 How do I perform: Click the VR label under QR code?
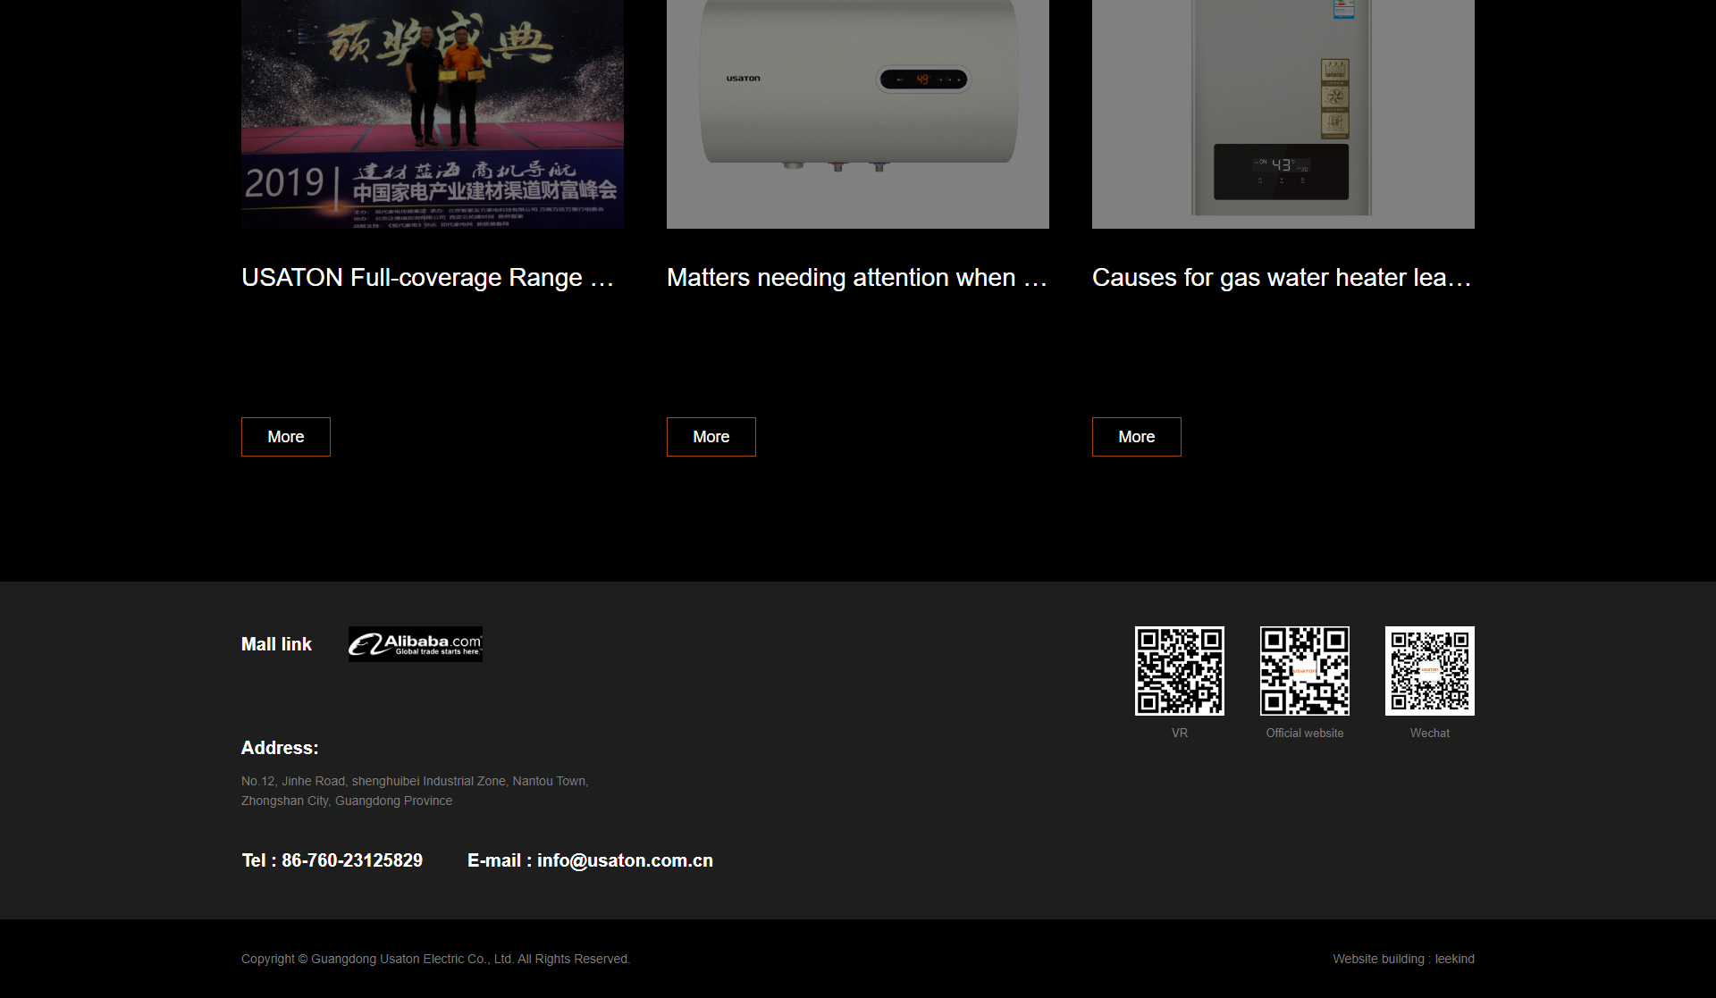(1179, 733)
